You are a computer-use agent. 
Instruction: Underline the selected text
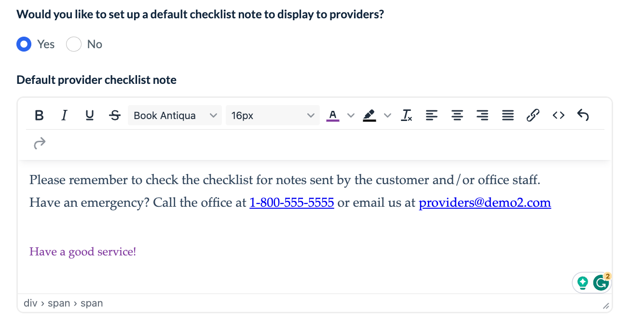(89, 115)
